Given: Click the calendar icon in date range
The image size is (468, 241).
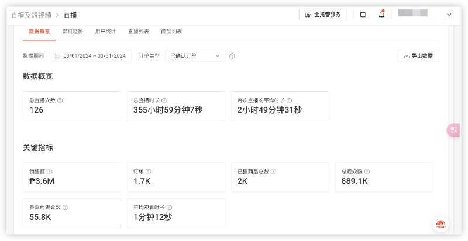Looking at the screenshot, I should (x=57, y=56).
